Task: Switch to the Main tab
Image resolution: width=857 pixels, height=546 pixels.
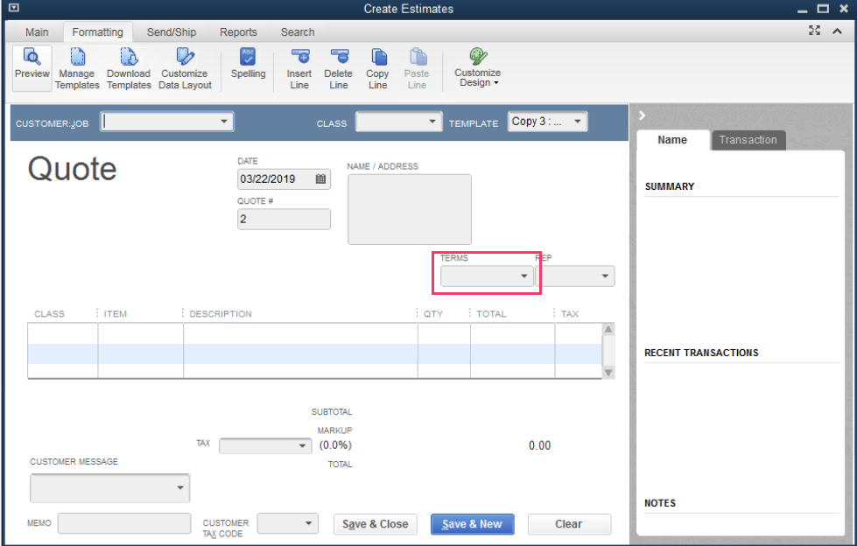Action: [37, 32]
